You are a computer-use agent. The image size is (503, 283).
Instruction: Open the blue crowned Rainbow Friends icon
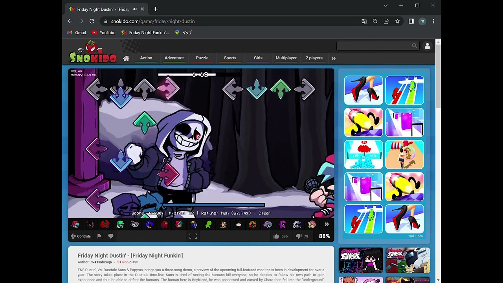click(194, 224)
